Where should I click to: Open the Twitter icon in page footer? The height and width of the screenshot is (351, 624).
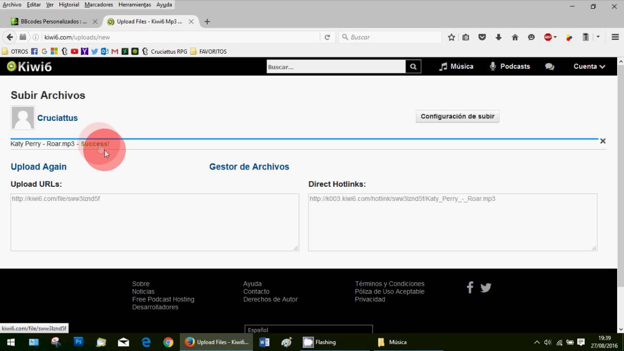click(486, 288)
